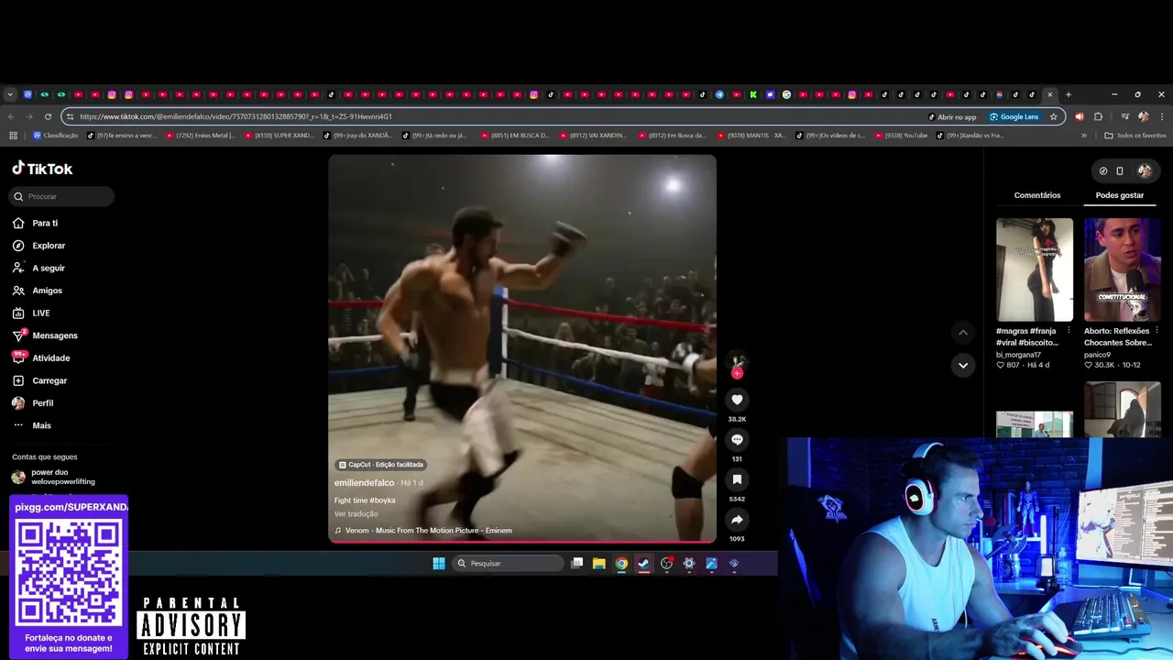Toggle the tab mute speaker icon
The width and height of the screenshot is (1173, 660).
pos(1079,116)
